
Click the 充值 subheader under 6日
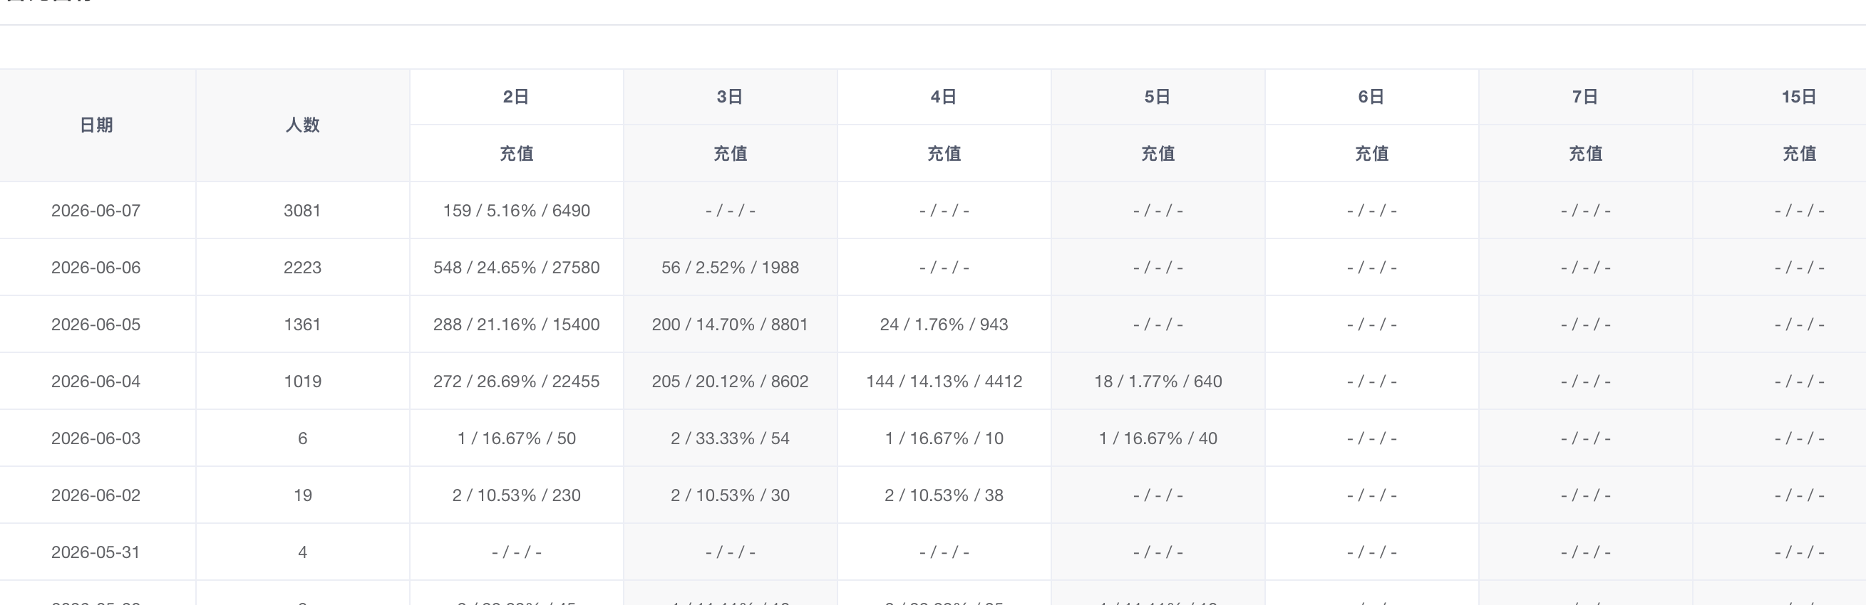point(1372,154)
